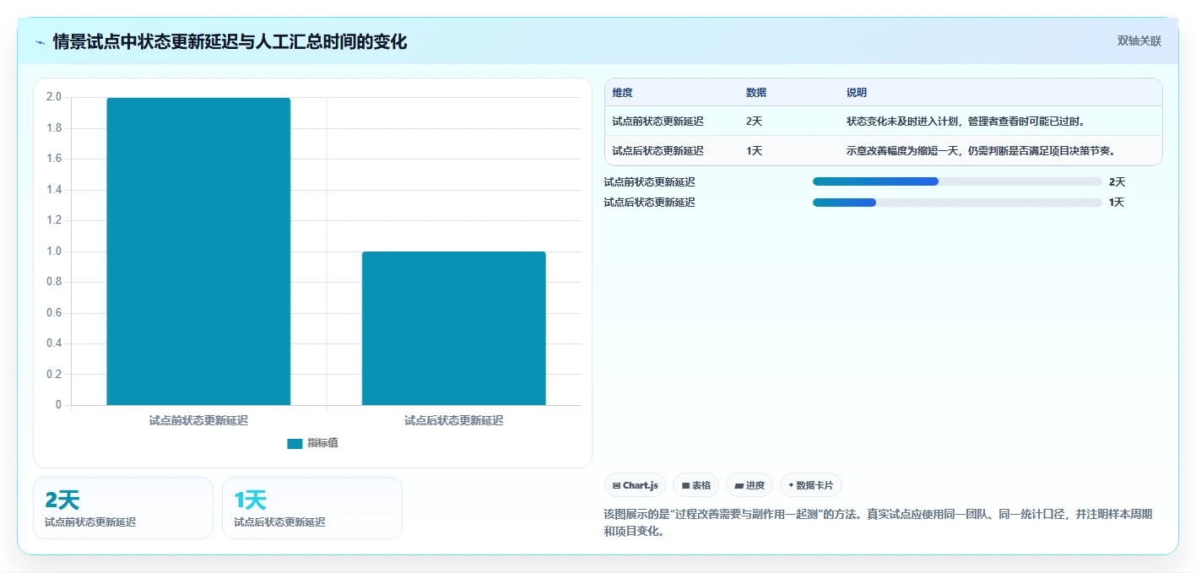Image resolution: width=1196 pixels, height=573 pixels.
Task: Click the 2.0 y-axis tick label
Action: click(x=54, y=97)
